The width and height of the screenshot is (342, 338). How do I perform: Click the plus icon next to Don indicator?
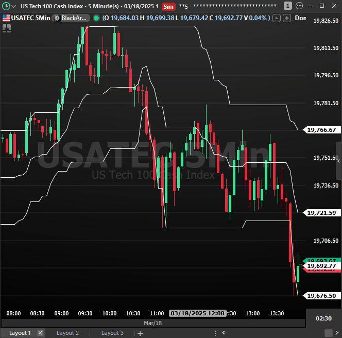tap(286, 18)
